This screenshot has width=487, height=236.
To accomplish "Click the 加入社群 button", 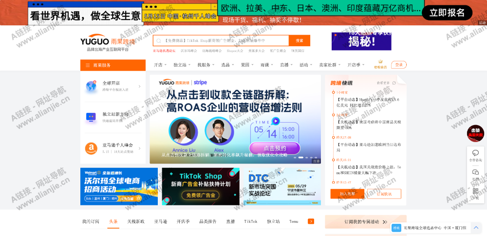I will pyautogui.click(x=347, y=194).
